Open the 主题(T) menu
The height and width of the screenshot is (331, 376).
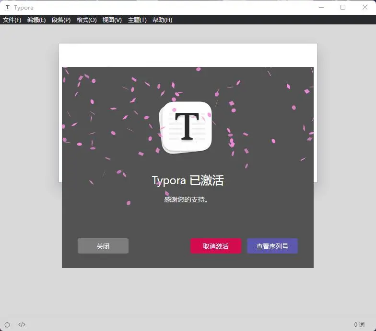(137, 20)
